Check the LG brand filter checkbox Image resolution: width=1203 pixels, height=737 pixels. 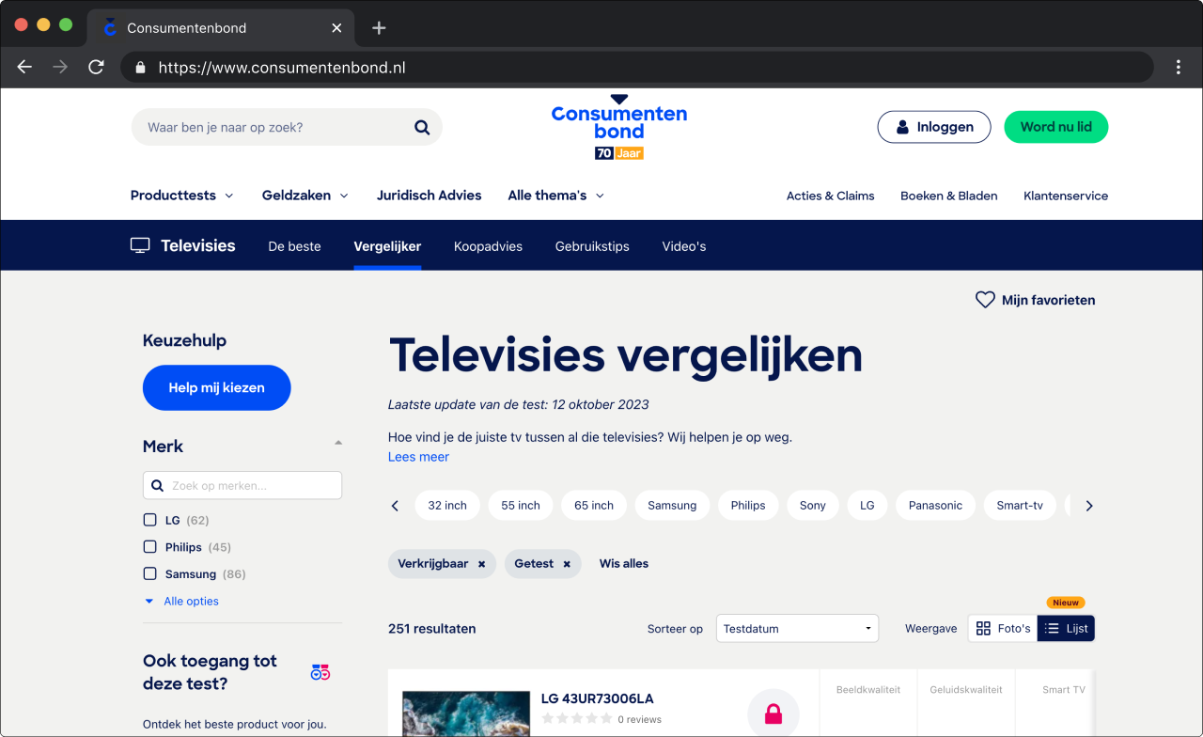click(x=150, y=519)
